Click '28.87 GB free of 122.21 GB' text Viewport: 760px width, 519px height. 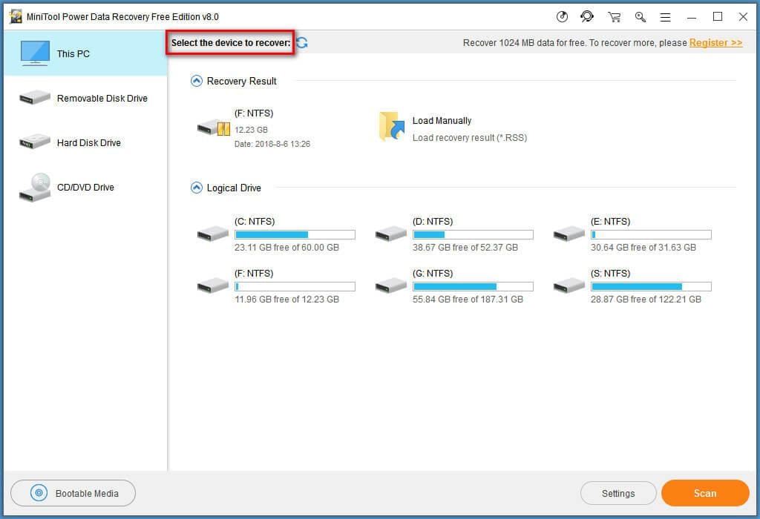[x=646, y=300]
